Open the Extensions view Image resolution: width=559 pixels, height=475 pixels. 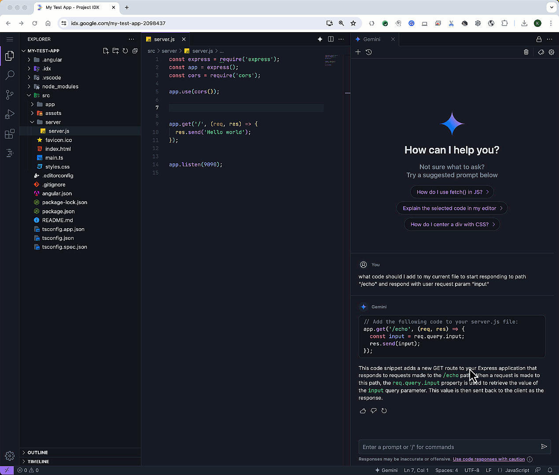10,134
